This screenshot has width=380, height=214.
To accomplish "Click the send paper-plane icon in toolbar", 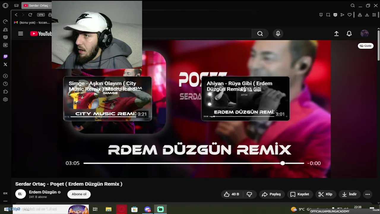I will coord(342,15).
